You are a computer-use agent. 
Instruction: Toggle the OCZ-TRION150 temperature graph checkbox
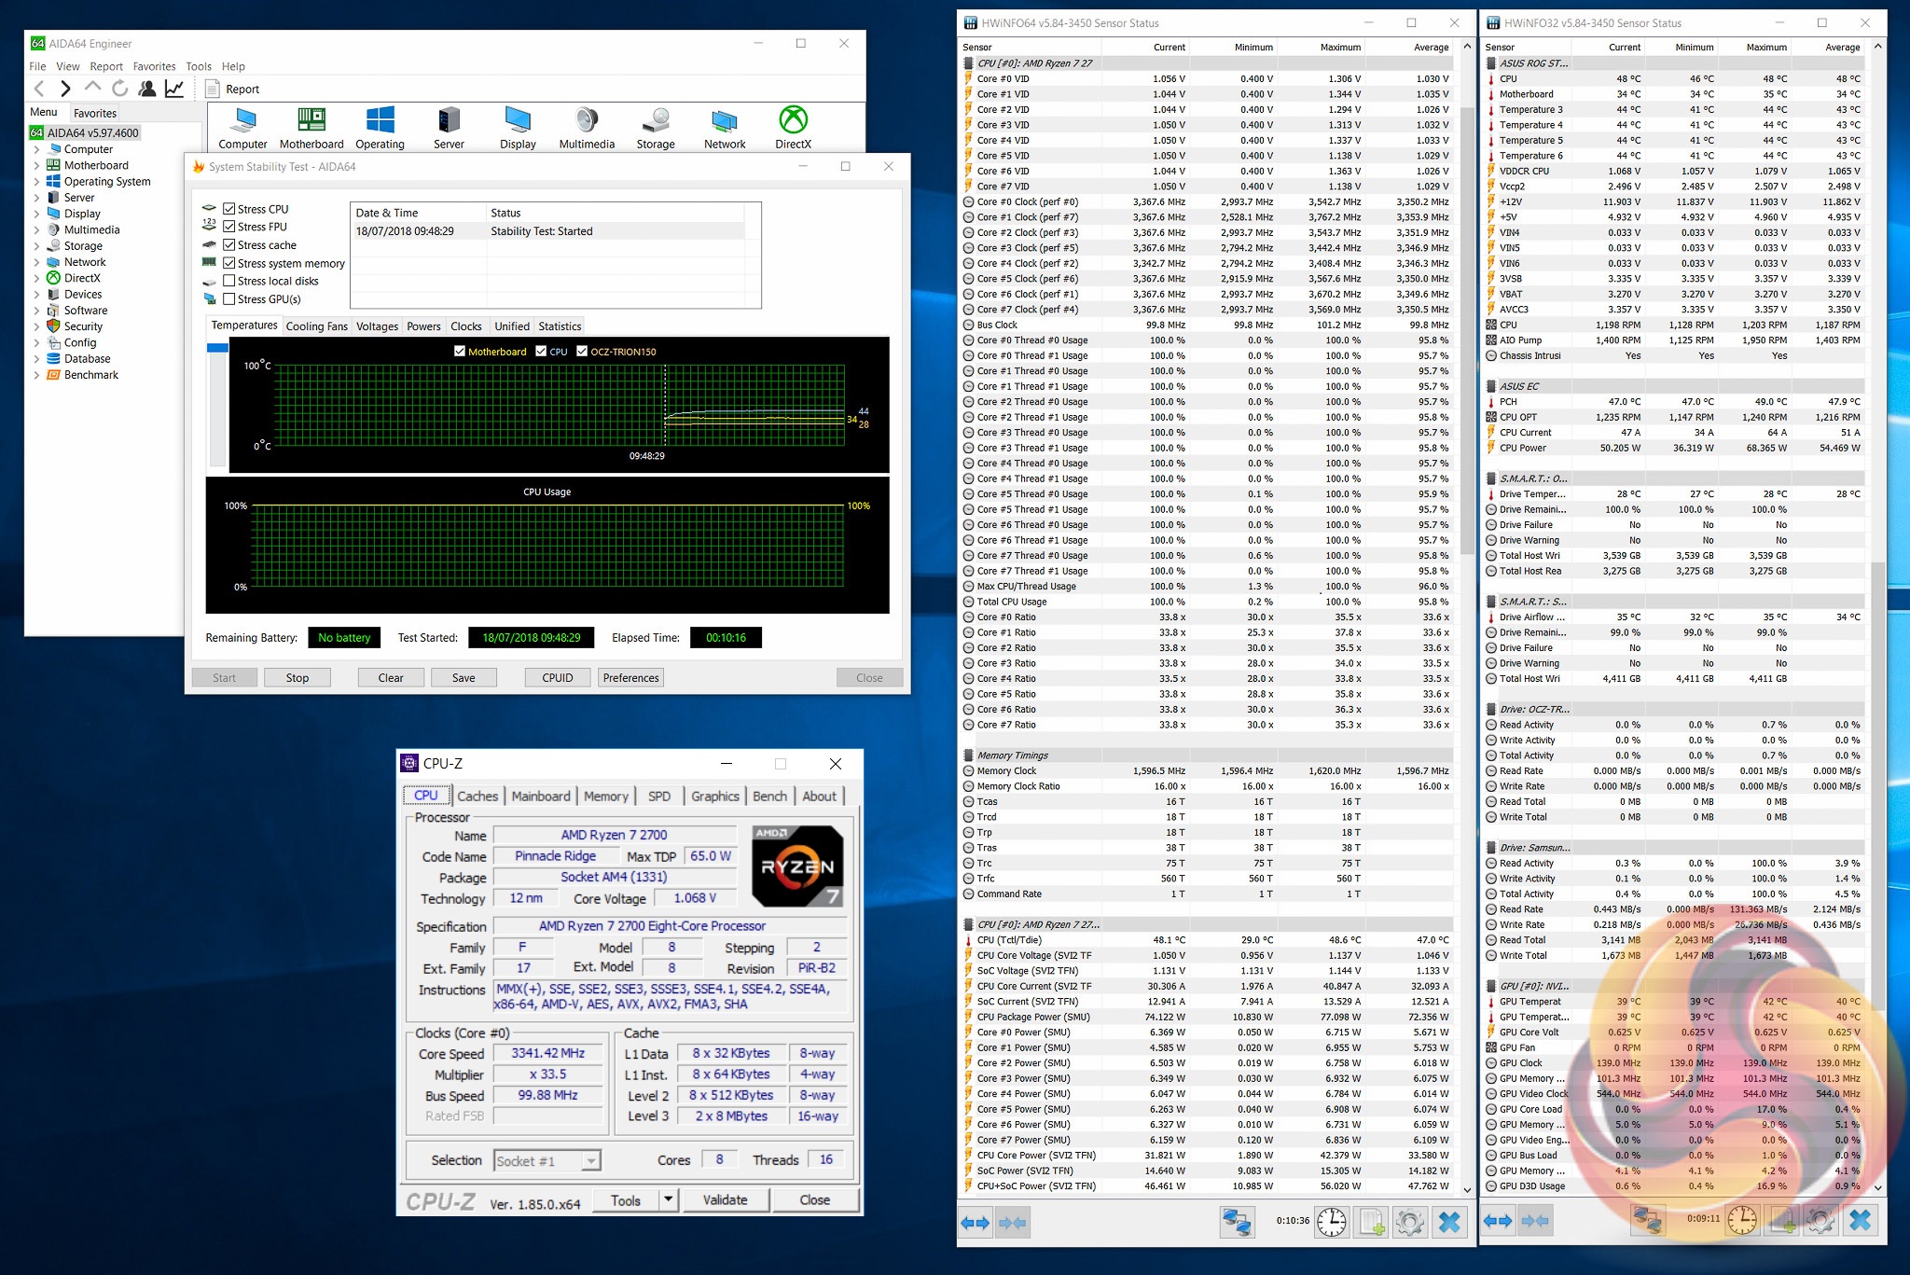(x=582, y=352)
